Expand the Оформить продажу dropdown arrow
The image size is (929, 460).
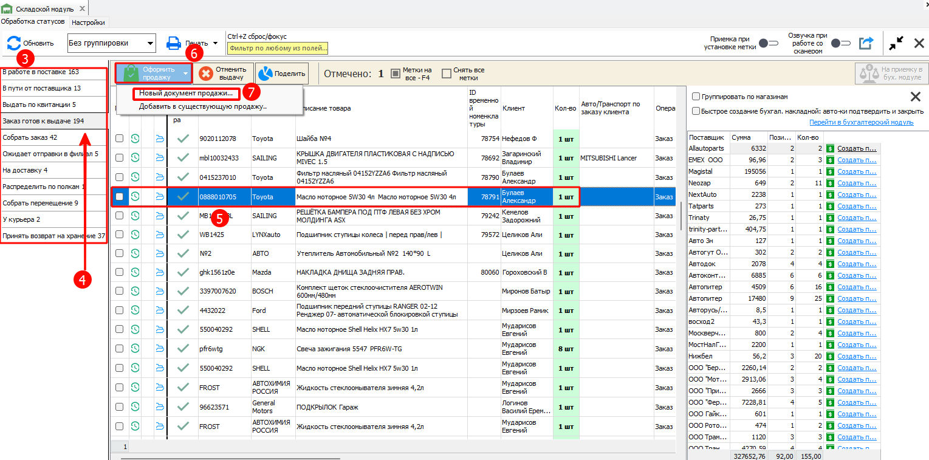click(185, 74)
